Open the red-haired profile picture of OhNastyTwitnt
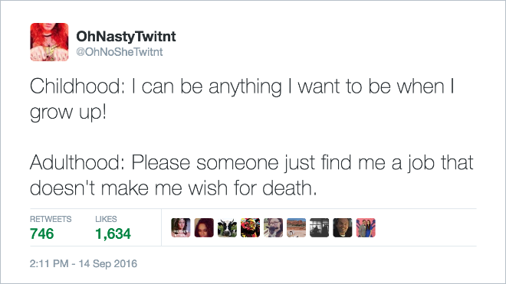The width and height of the screenshot is (506, 284). [49, 42]
